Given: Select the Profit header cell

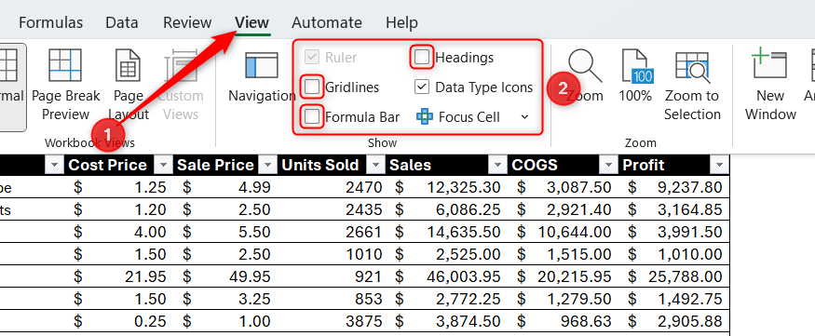Looking at the screenshot, I should [674, 165].
